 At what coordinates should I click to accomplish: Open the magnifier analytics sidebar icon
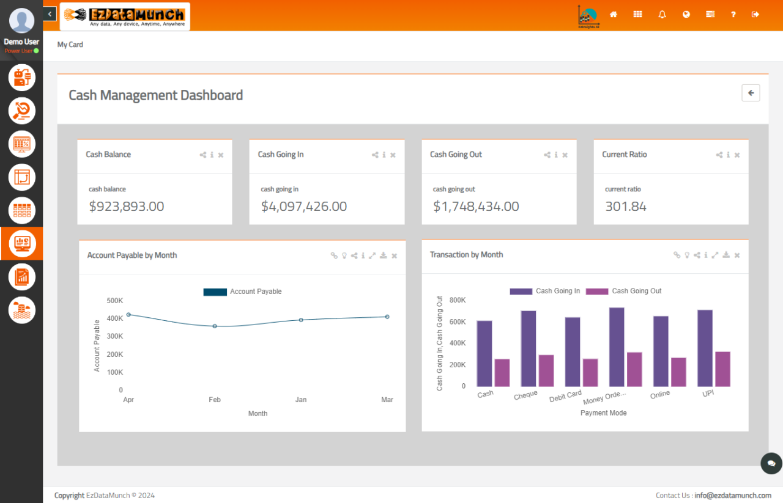tap(22, 111)
